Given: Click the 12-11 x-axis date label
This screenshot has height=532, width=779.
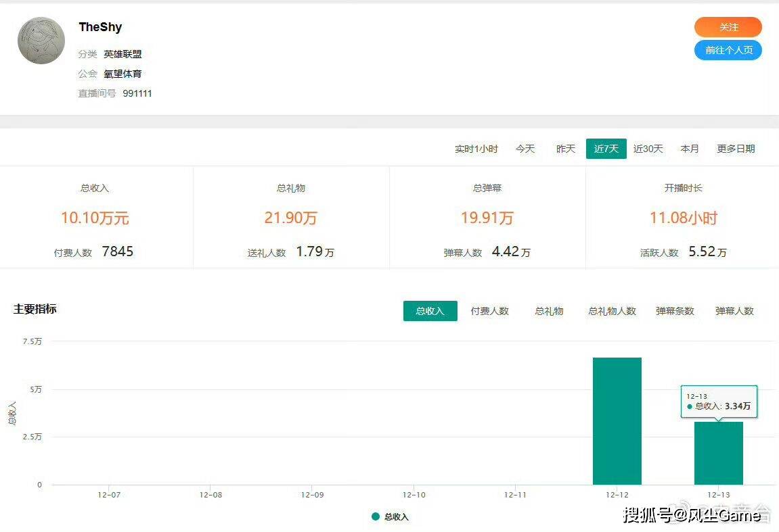Looking at the screenshot, I should point(515,495).
